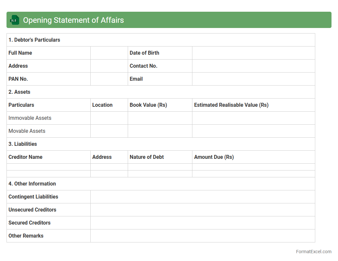
Task: Click the Contingent Liabilities entry cell
Action: pos(202,197)
